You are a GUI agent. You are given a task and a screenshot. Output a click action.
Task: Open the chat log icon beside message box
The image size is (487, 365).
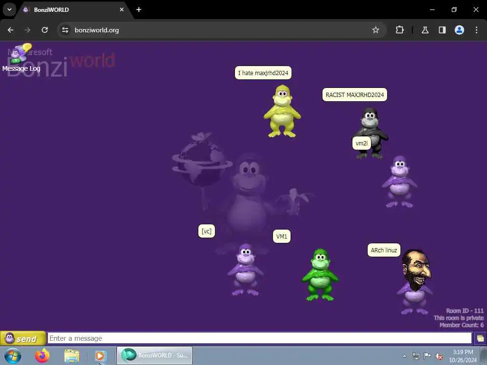pos(480,338)
